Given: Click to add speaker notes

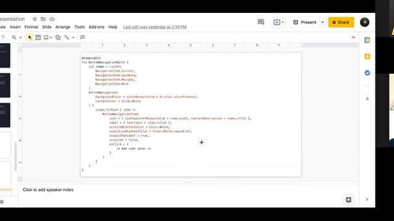Looking at the screenshot, I should [48, 190].
